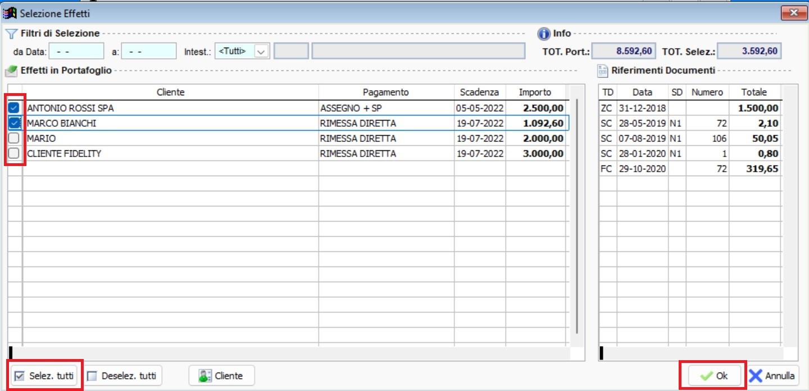Cancel with the Annulla button
809x391 pixels.
tap(772, 376)
